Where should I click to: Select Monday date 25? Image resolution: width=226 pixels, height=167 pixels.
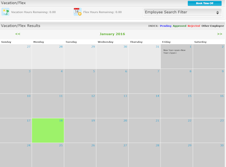[48, 155]
